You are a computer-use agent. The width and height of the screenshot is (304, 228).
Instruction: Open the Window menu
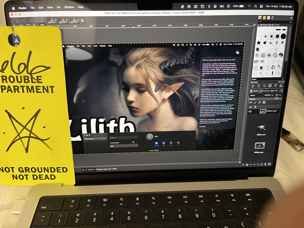(x=69, y=7)
